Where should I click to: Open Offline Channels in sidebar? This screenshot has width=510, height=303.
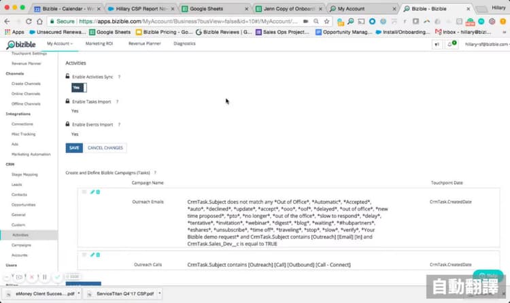click(26, 104)
